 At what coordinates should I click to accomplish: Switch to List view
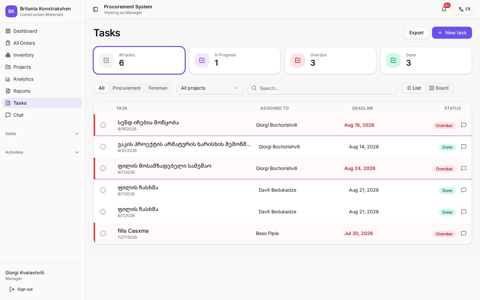tap(413, 88)
